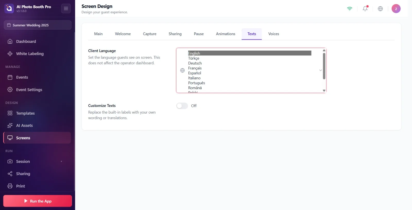Viewport: 412px width, 210px height.
Task: Click the Sharing share icon in sidebar
Action: click(10, 174)
